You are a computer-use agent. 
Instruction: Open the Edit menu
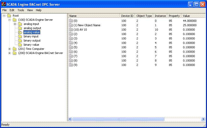coord(12,10)
